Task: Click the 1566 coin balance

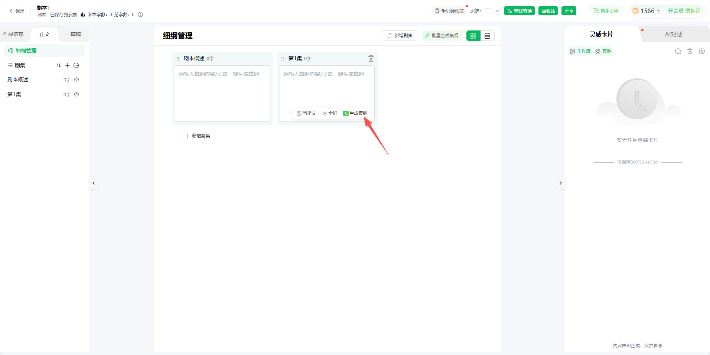Action: point(647,11)
